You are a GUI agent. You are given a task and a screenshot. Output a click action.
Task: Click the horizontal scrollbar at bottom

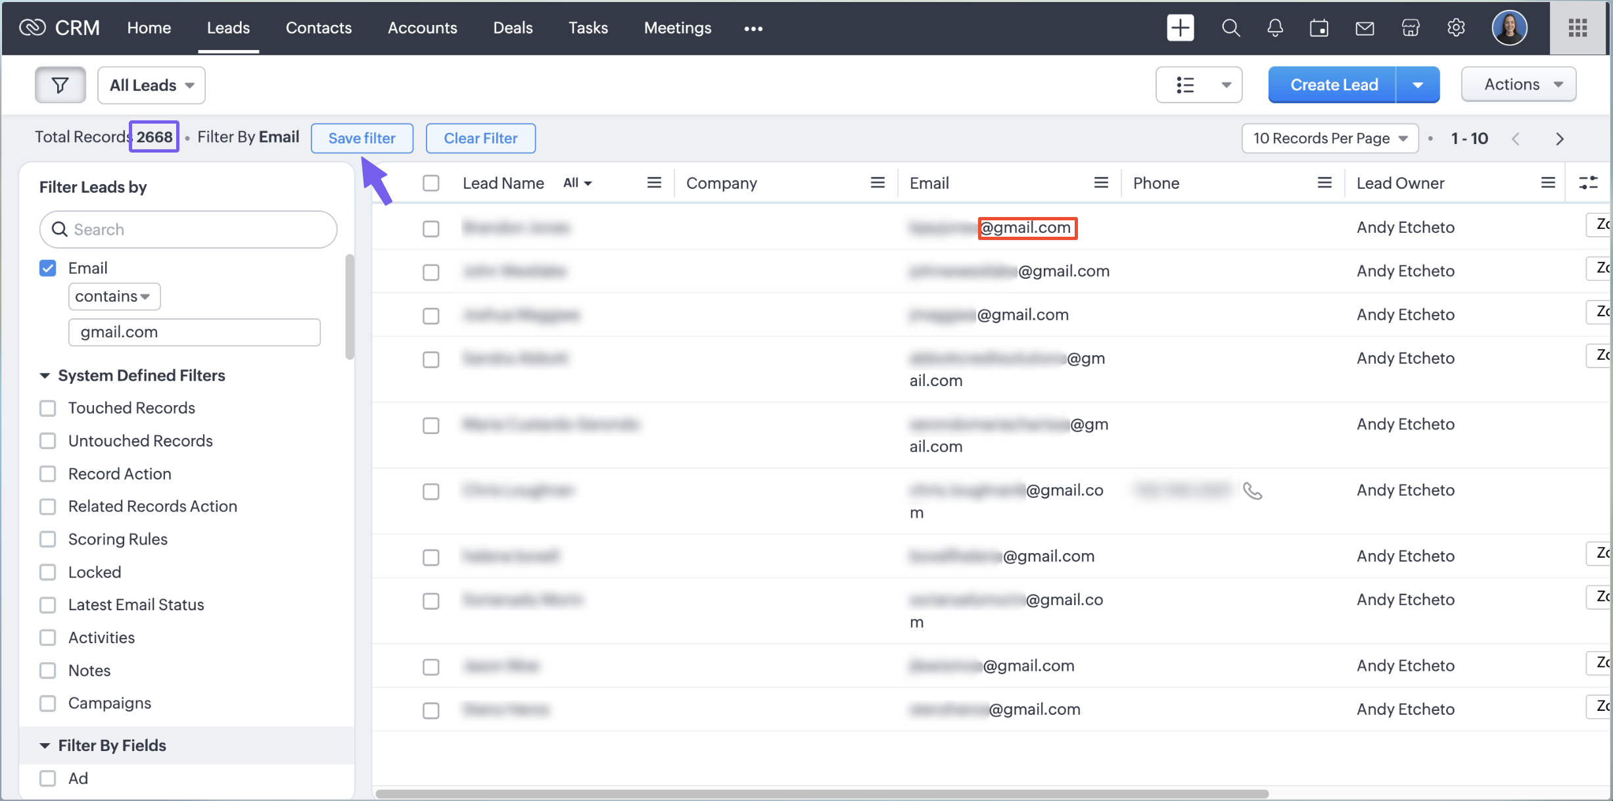pyautogui.click(x=822, y=794)
